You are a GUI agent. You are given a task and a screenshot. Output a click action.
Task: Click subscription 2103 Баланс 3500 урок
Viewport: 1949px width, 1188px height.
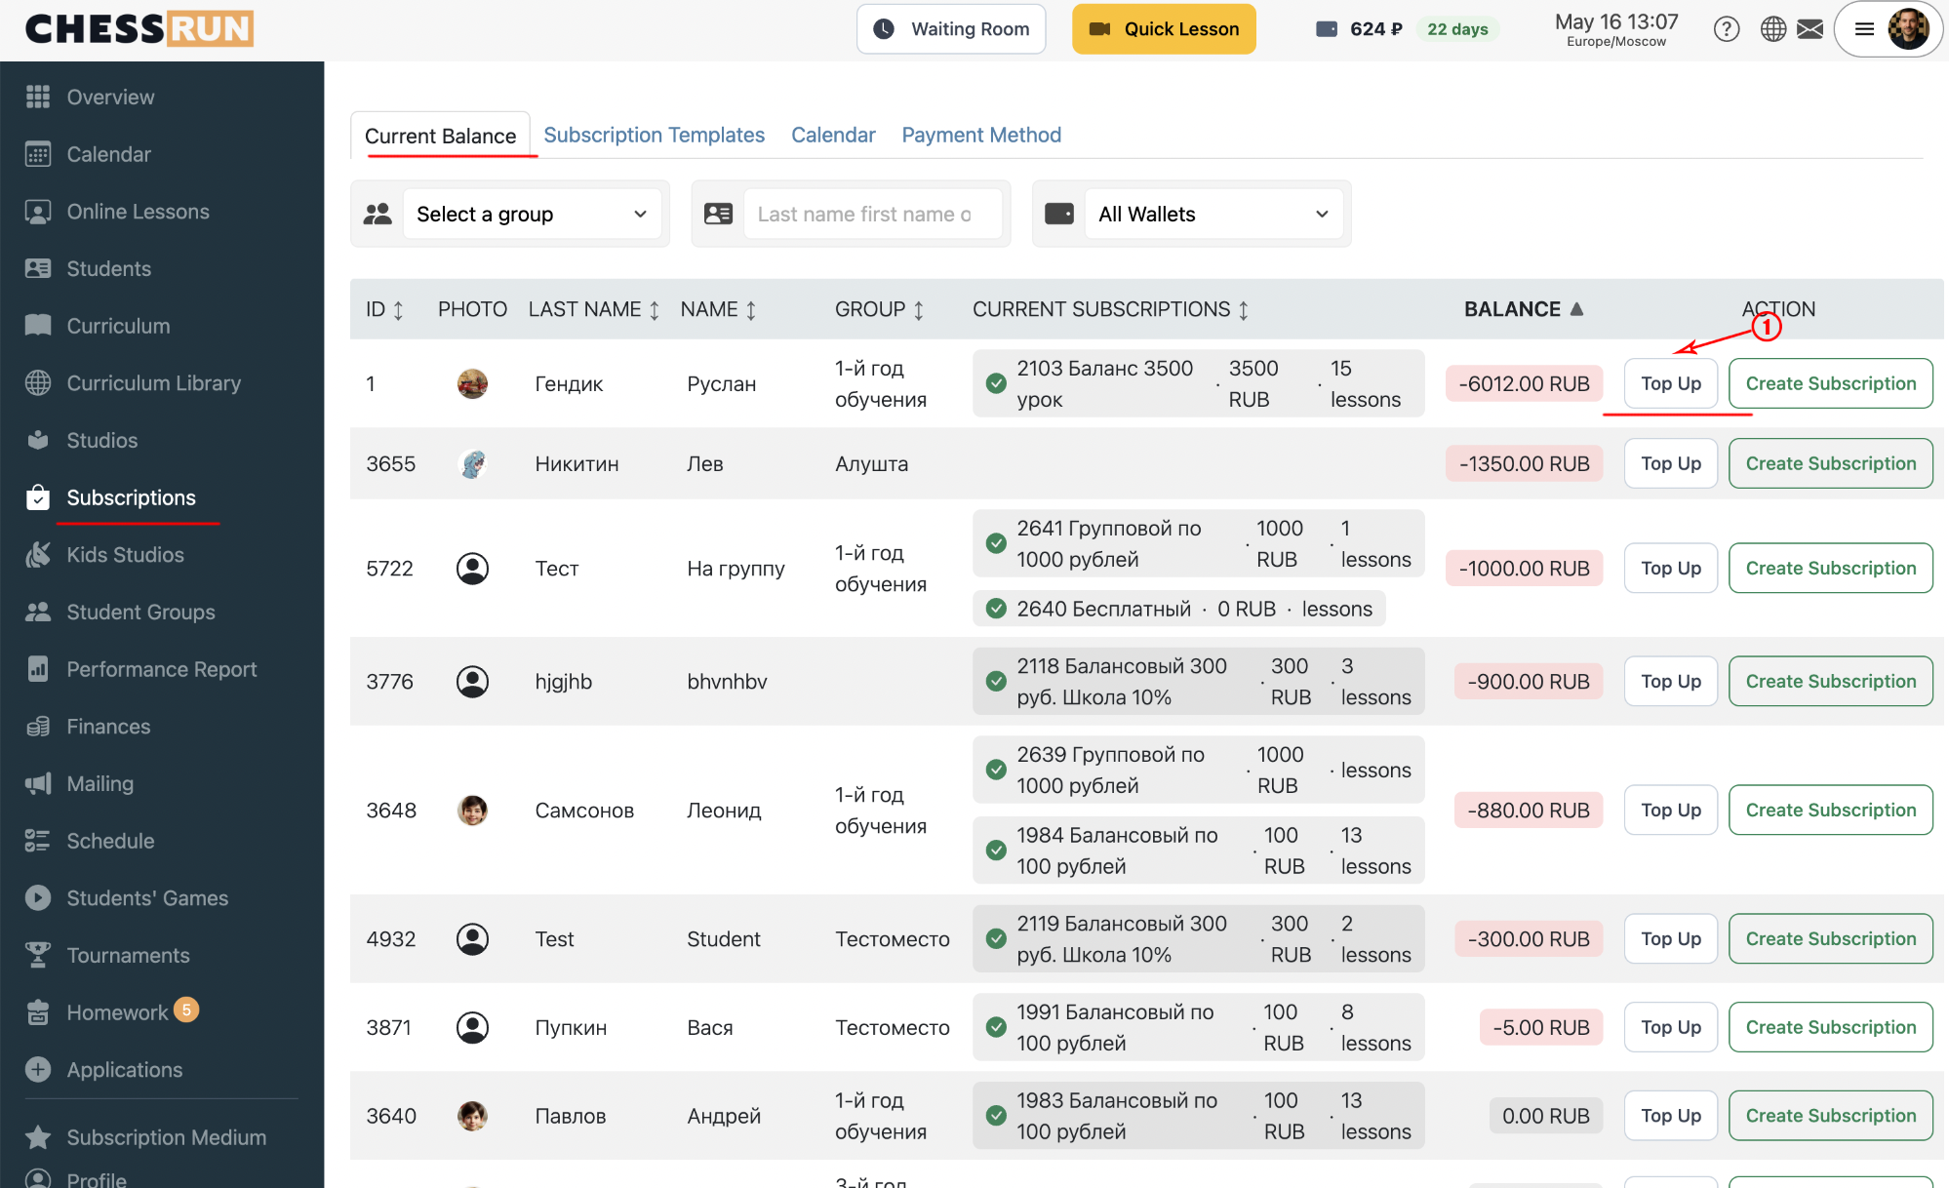1198,383
